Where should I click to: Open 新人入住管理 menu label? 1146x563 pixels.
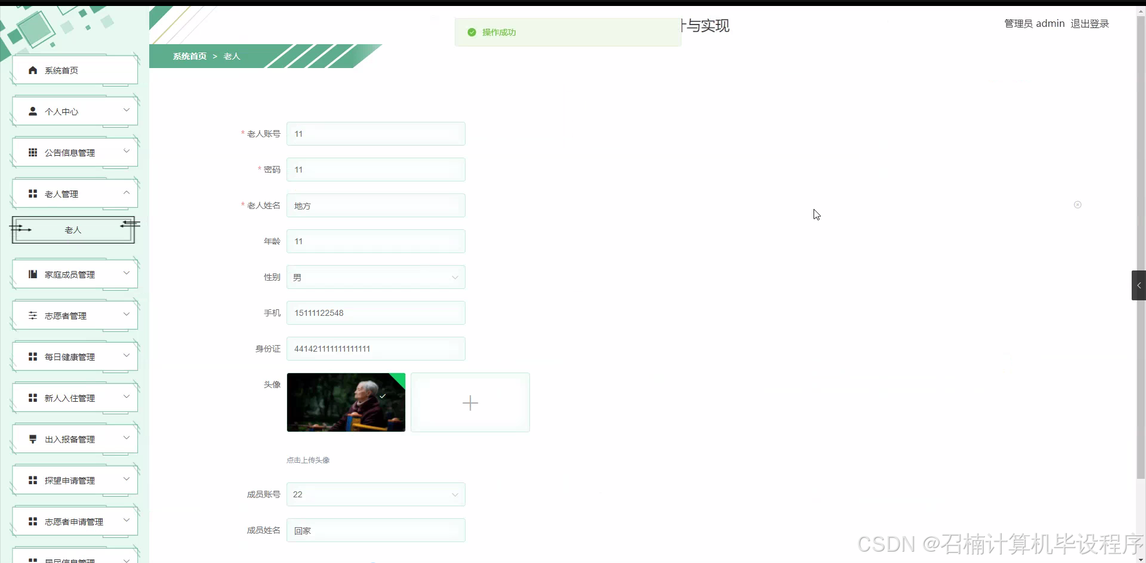pos(70,398)
